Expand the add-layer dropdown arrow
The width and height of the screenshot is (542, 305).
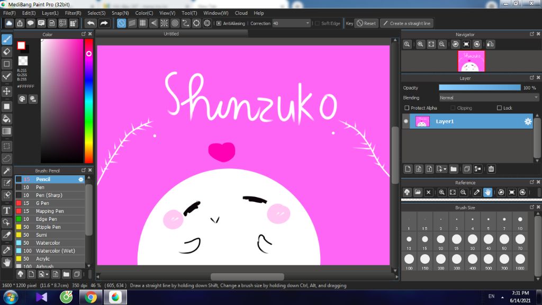click(x=445, y=169)
